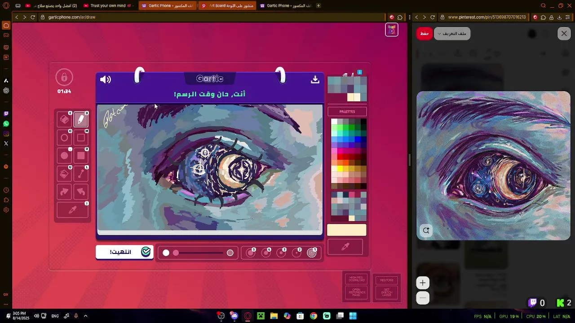Open a new browser tab
Viewport: 575px width, 323px height.
point(318,6)
